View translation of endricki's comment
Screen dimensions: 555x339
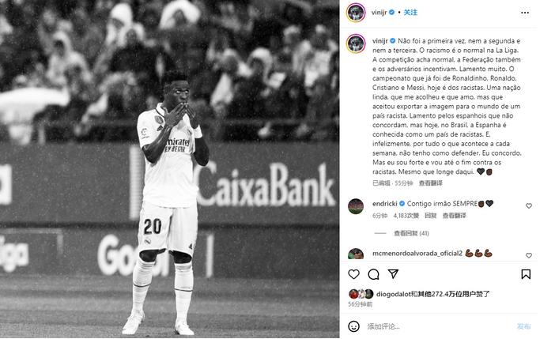pos(454,216)
